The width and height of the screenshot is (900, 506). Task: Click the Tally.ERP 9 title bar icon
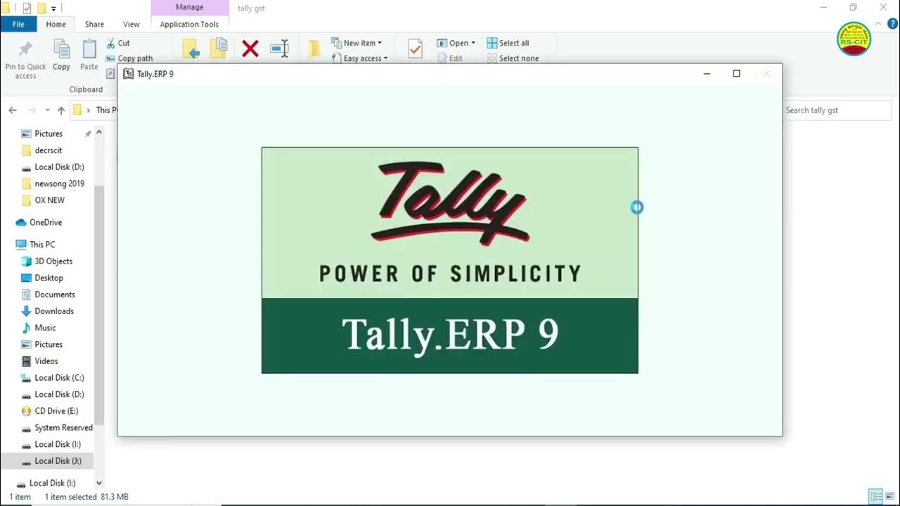click(128, 74)
